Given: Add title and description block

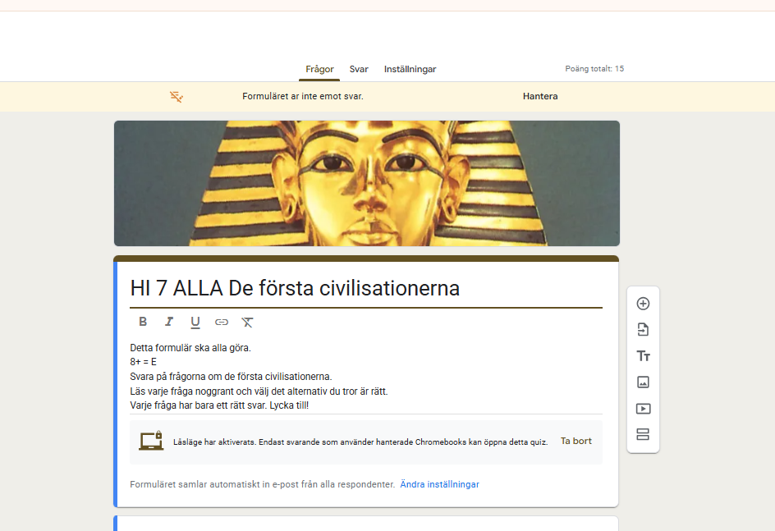Looking at the screenshot, I should (643, 356).
